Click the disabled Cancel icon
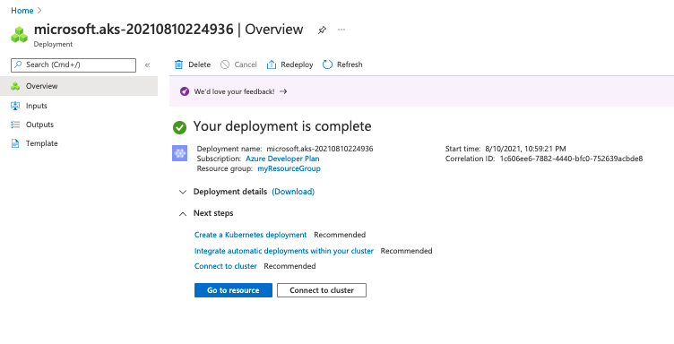 pos(225,64)
